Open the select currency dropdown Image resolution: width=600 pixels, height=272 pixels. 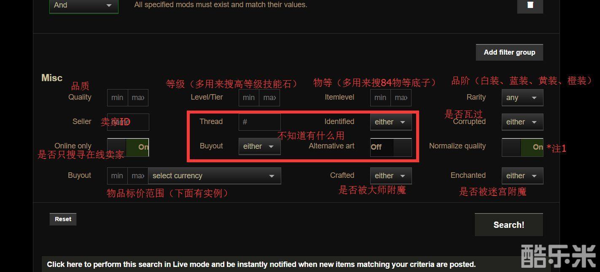point(214,176)
